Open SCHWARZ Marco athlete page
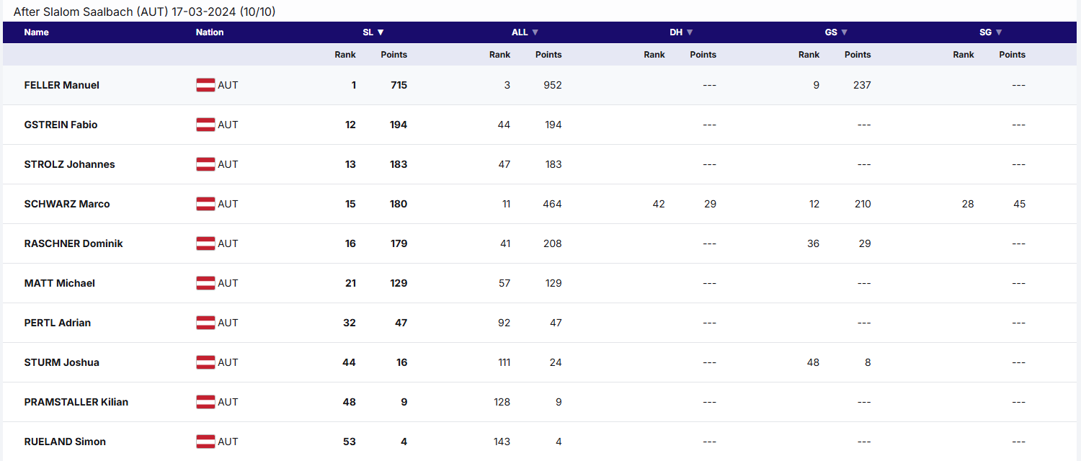Image resolution: width=1081 pixels, height=461 pixels. [x=67, y=204]
